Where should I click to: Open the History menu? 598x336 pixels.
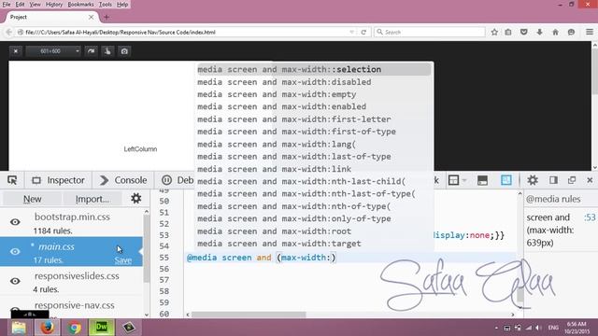click(54, 4)
